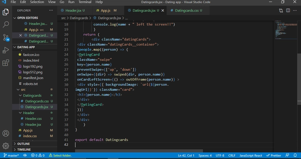Click JavaScript React language mode selector
301x159 pixels.
[251, 155]
